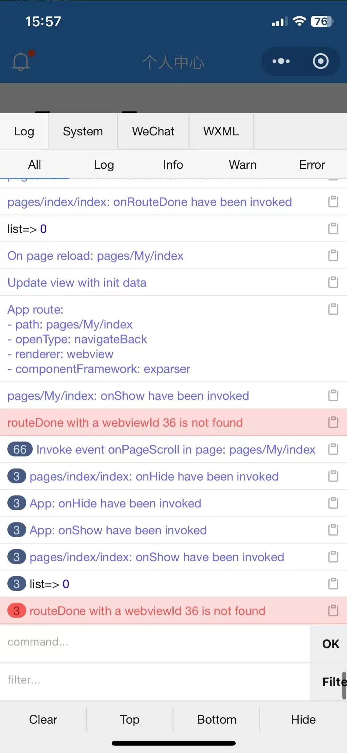The image size is (347, 753).
Task: Copy the 'App: onHide' log entry
Action: coord(333,503)
